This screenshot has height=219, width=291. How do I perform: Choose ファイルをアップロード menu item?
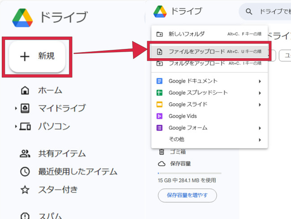click(x=210, y=51)
